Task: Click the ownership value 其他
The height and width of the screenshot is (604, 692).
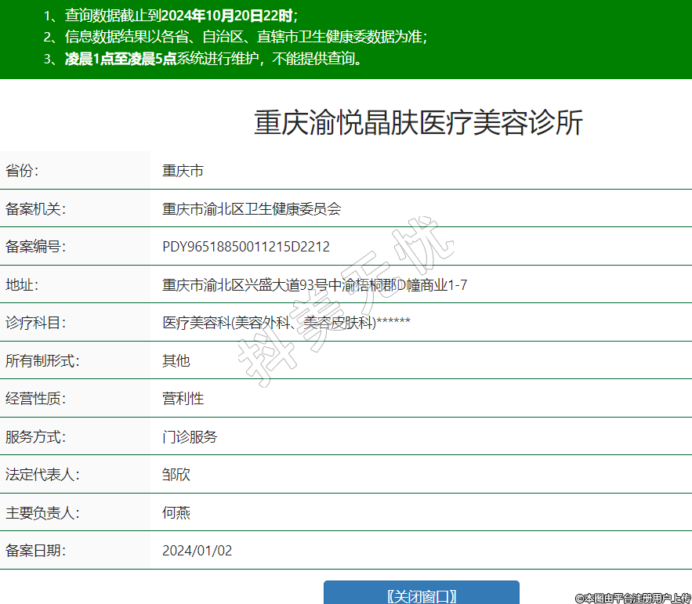Action: (176, 361)
